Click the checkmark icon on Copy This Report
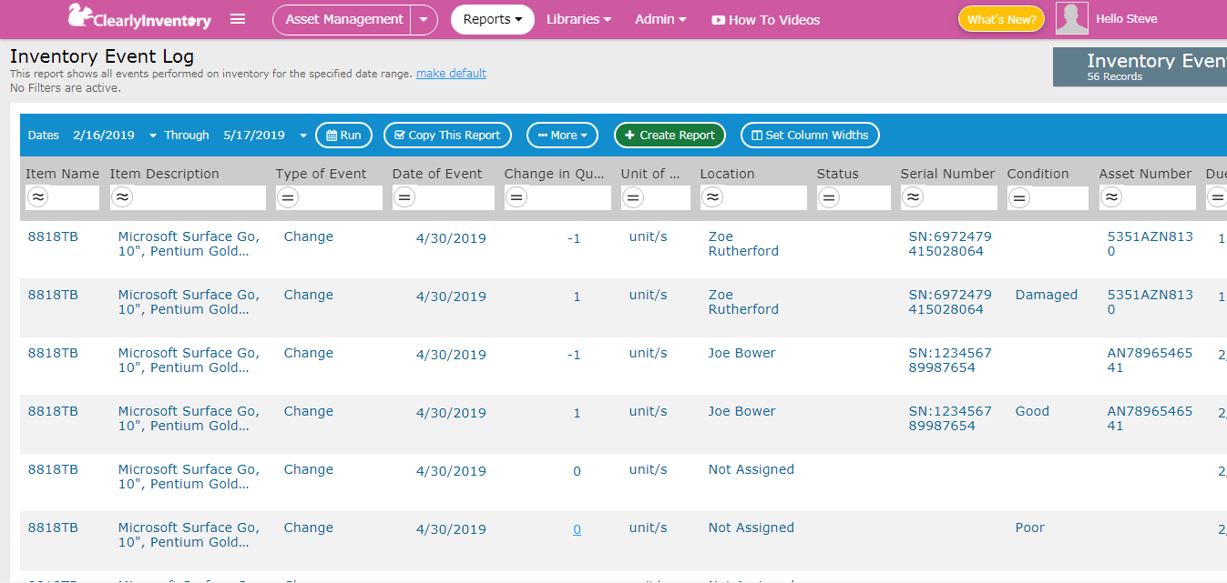The width and height of the screenshot is (1227, 583). click(402, 135)
